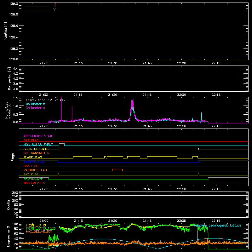This screenshot has width=252, height=252.
Task: Click the cyan spike near 22:08
Action: tap(202, 117)
